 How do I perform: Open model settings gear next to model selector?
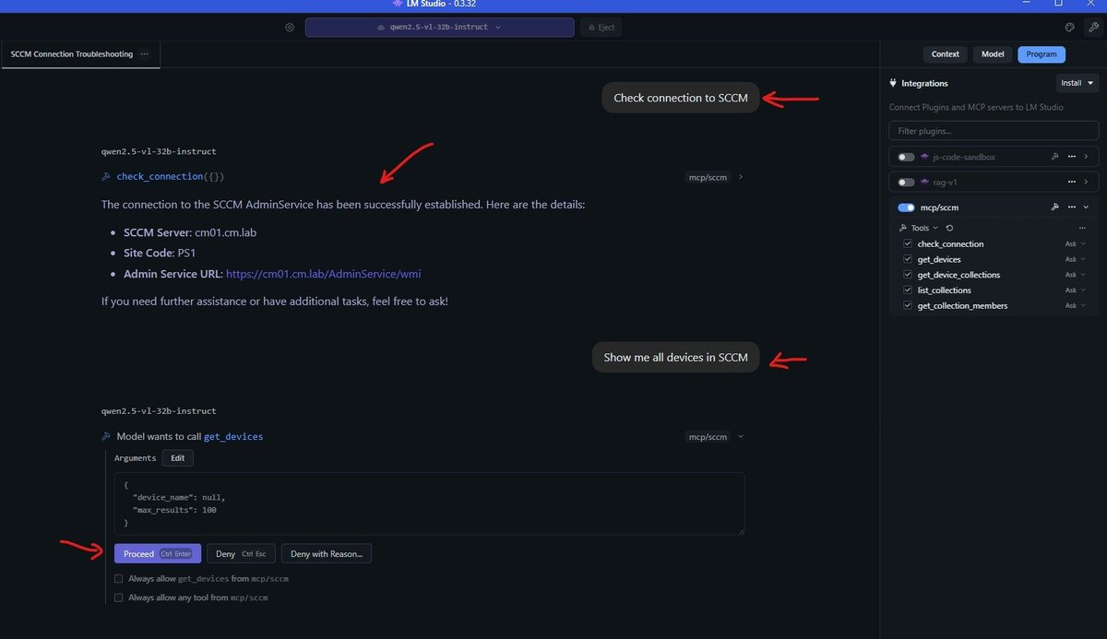coord(290,28)
